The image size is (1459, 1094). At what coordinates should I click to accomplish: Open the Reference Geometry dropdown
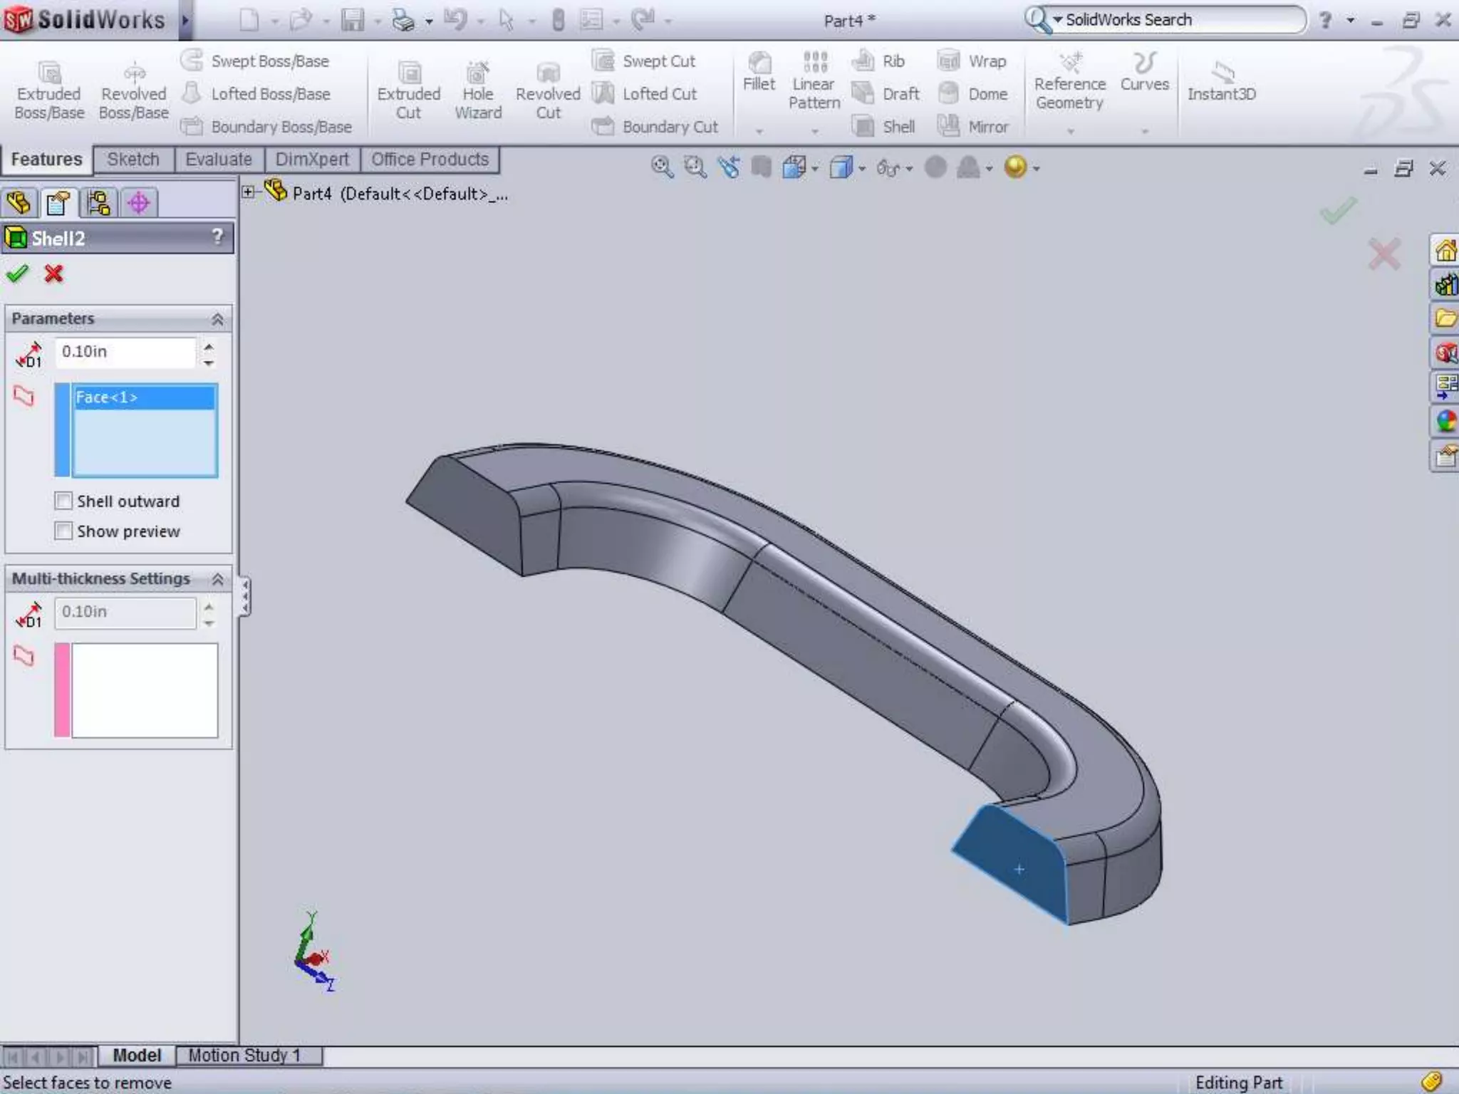1070,131
